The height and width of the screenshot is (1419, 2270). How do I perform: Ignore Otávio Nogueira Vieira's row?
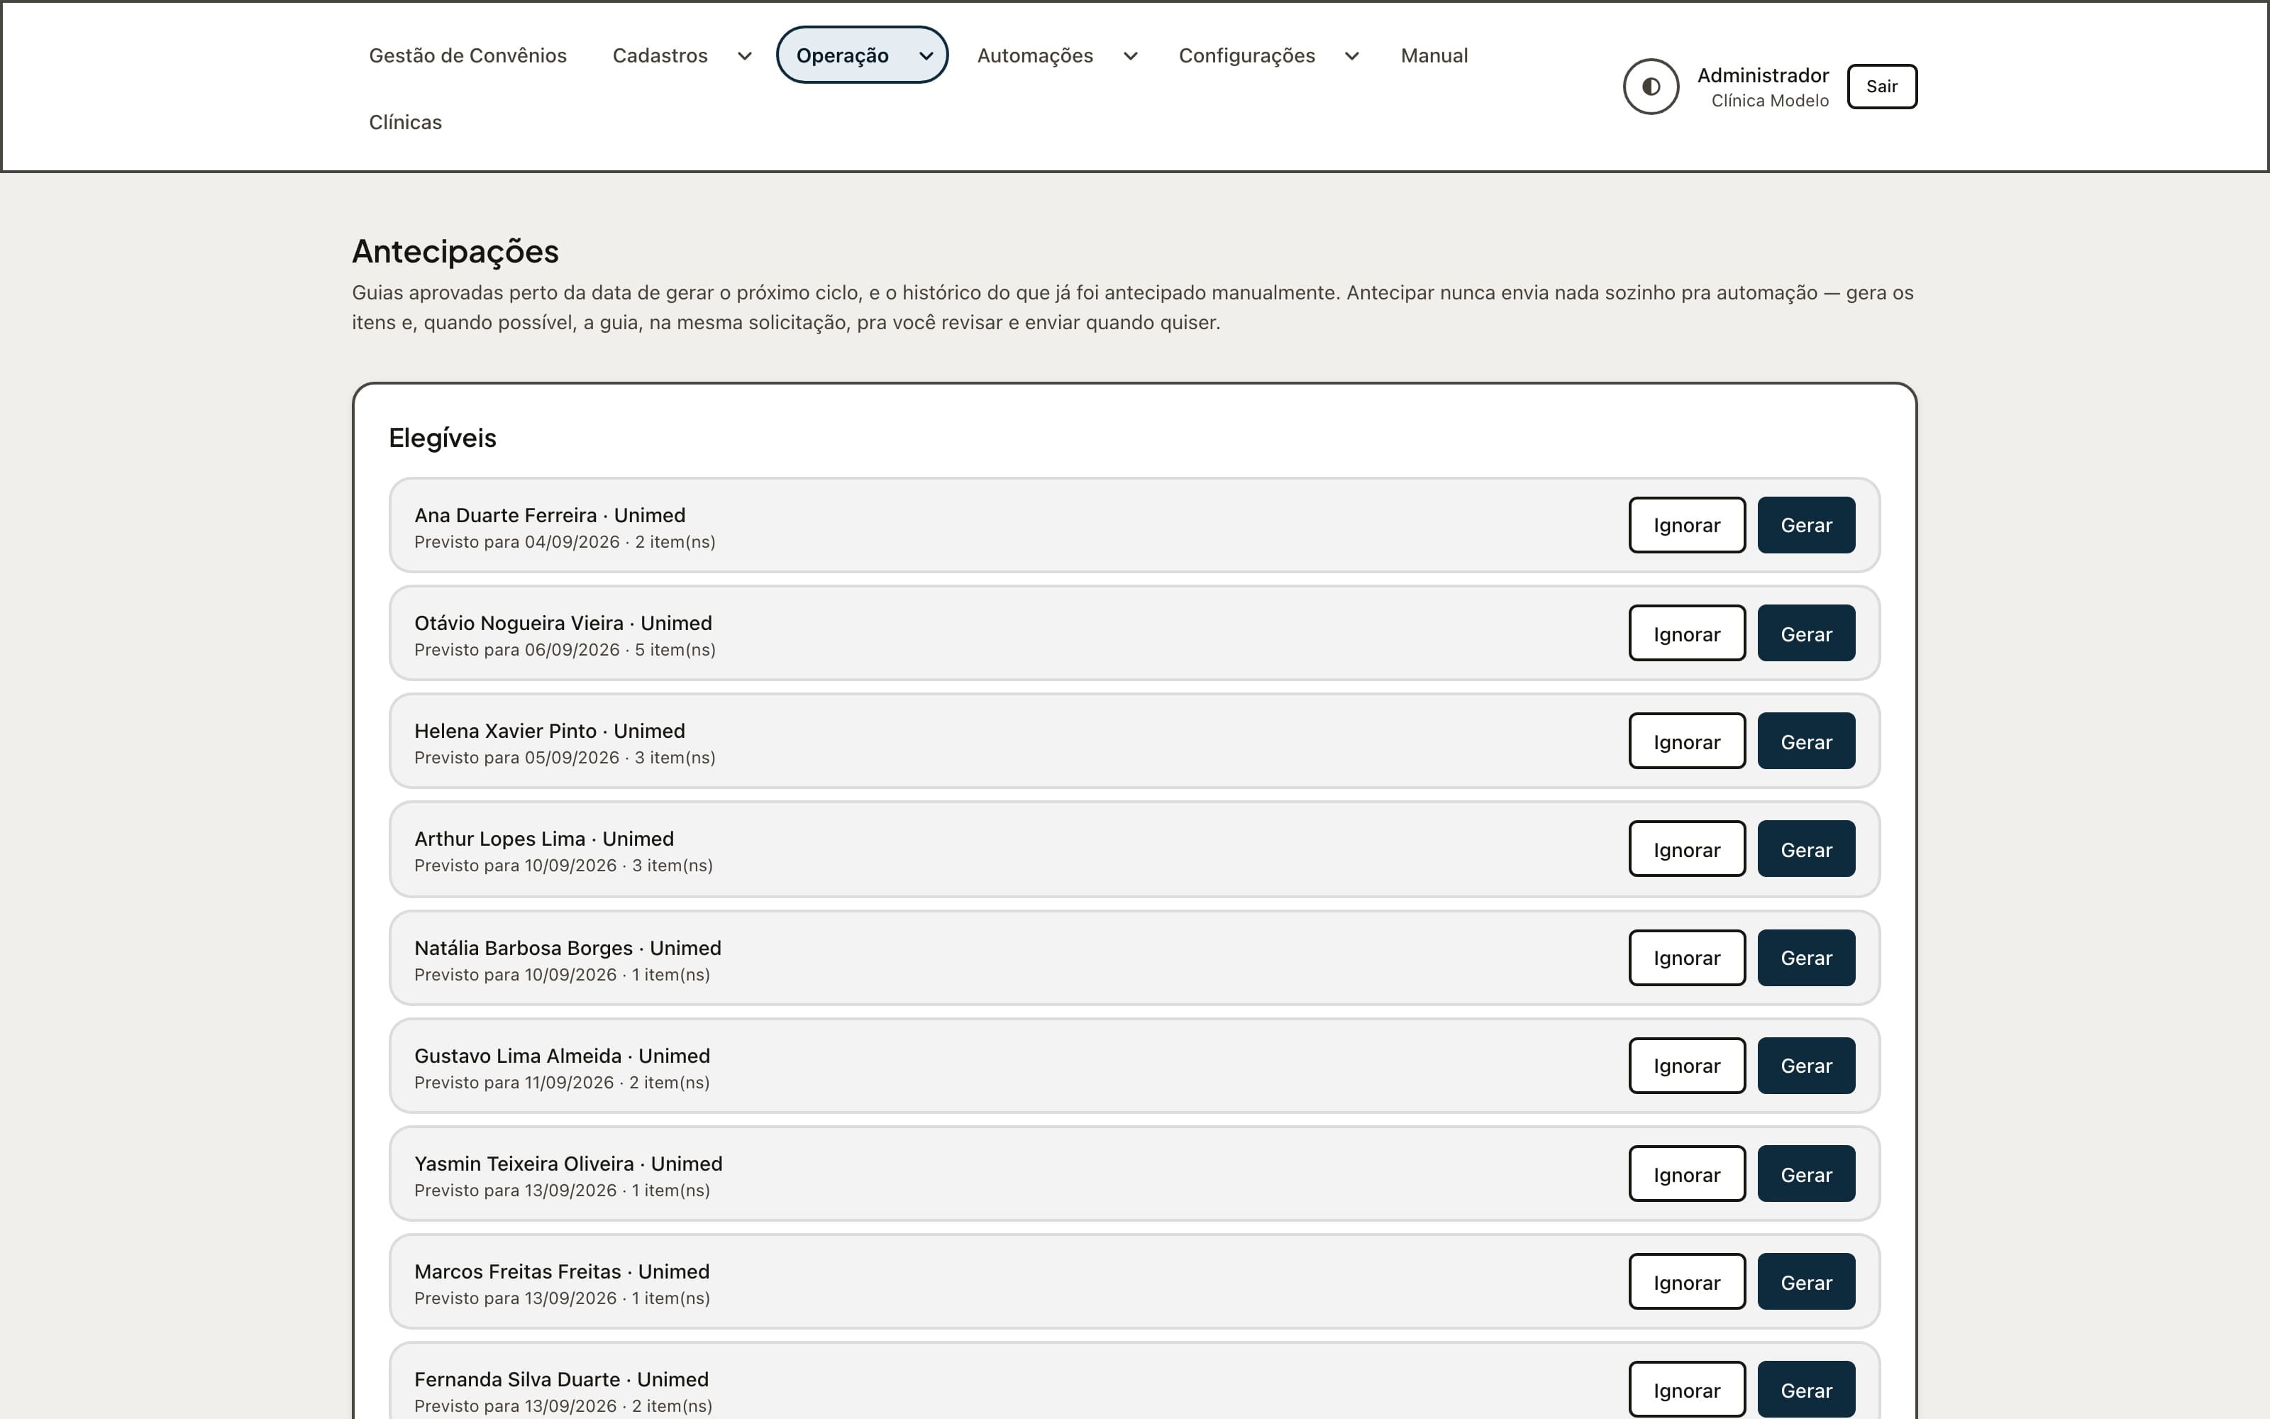click(x=1687, y=634)
